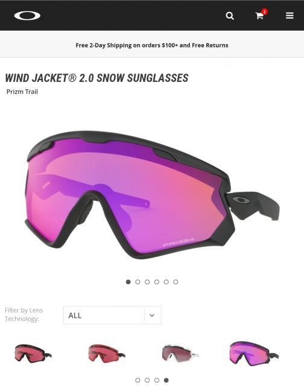
Task: Select the first product image dot
Action: [x=128, y=282]
